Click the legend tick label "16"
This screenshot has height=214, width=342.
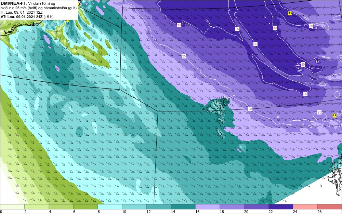tap(197, 212)
